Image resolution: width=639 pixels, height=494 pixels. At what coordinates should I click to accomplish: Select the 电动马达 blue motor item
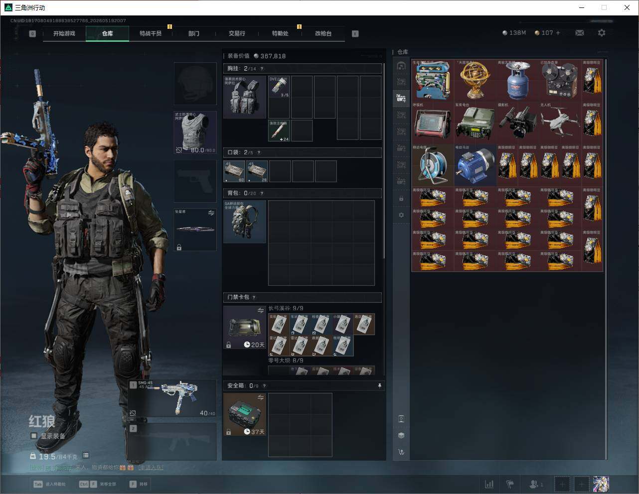point(475,166)
